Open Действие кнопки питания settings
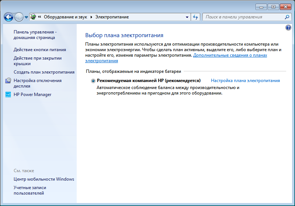The width and height of the screenshot is (295, 206). (x=40, y=50)
